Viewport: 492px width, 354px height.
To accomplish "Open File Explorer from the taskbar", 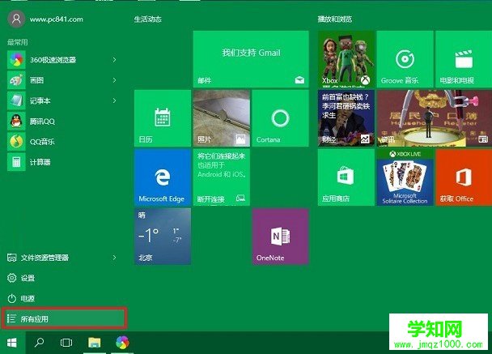I will point(94,343).
